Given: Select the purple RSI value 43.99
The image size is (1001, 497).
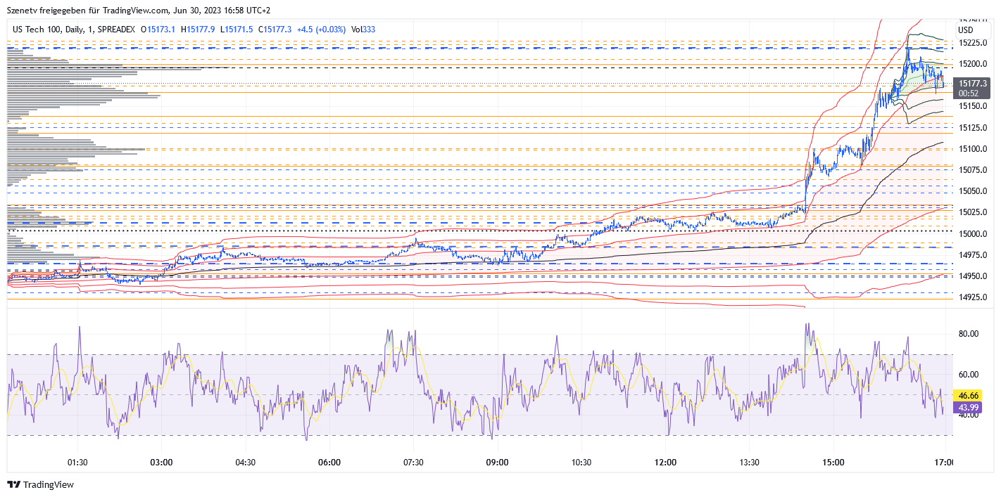Looking at the screenshot, I should tap(969, 408).
